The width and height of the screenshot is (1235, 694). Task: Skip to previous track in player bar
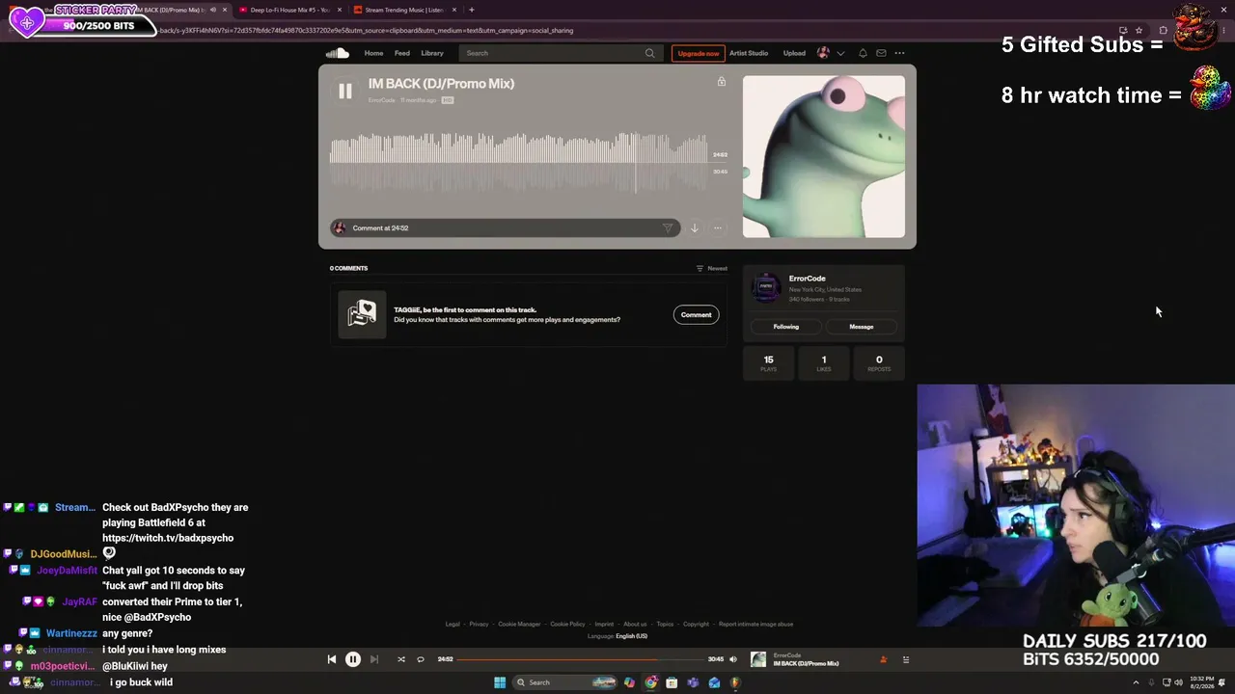(x=332, y=659)
